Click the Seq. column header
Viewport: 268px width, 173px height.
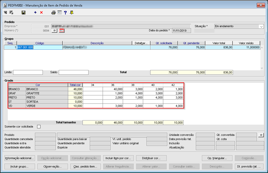[x=10, y=43]
